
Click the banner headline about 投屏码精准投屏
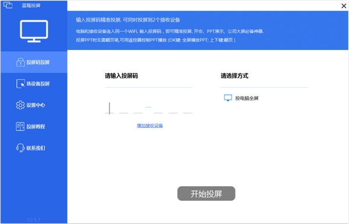(128, 20)
